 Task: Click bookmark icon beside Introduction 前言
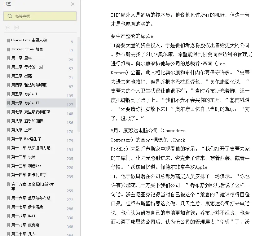8,49
